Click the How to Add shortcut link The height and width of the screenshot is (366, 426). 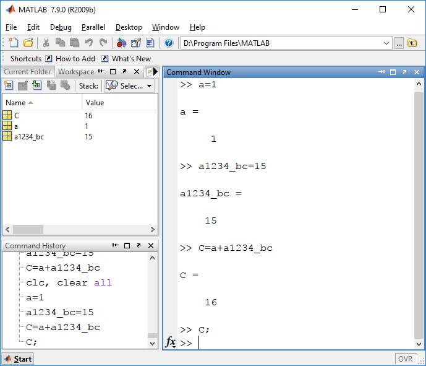pos(72,59)
